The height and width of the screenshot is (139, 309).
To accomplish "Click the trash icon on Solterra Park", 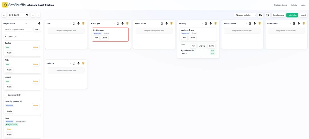I will pos(304,23).
